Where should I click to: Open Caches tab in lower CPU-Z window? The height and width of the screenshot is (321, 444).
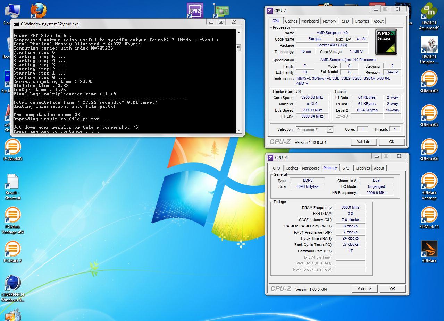pos(292,168)
